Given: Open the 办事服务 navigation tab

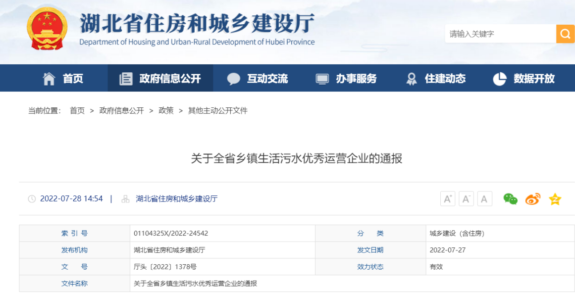Looking at the screenshot, I should pos(346,78).
